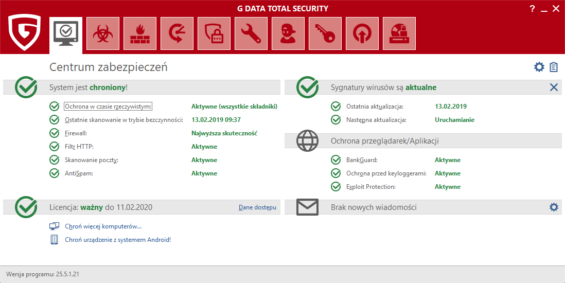
Task: Open Ostatnia aktualizacja option
Action: [375, 107]
